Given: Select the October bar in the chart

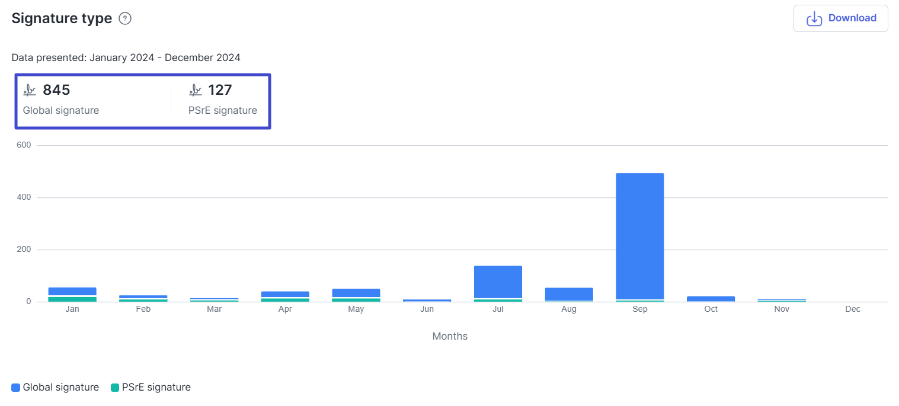Looking at the screenshot, I should 711,299.
